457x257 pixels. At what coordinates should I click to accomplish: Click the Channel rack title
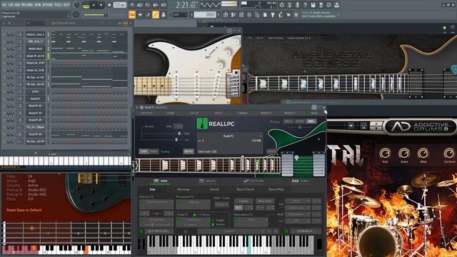pyautogui.click(x=65, y=23)
